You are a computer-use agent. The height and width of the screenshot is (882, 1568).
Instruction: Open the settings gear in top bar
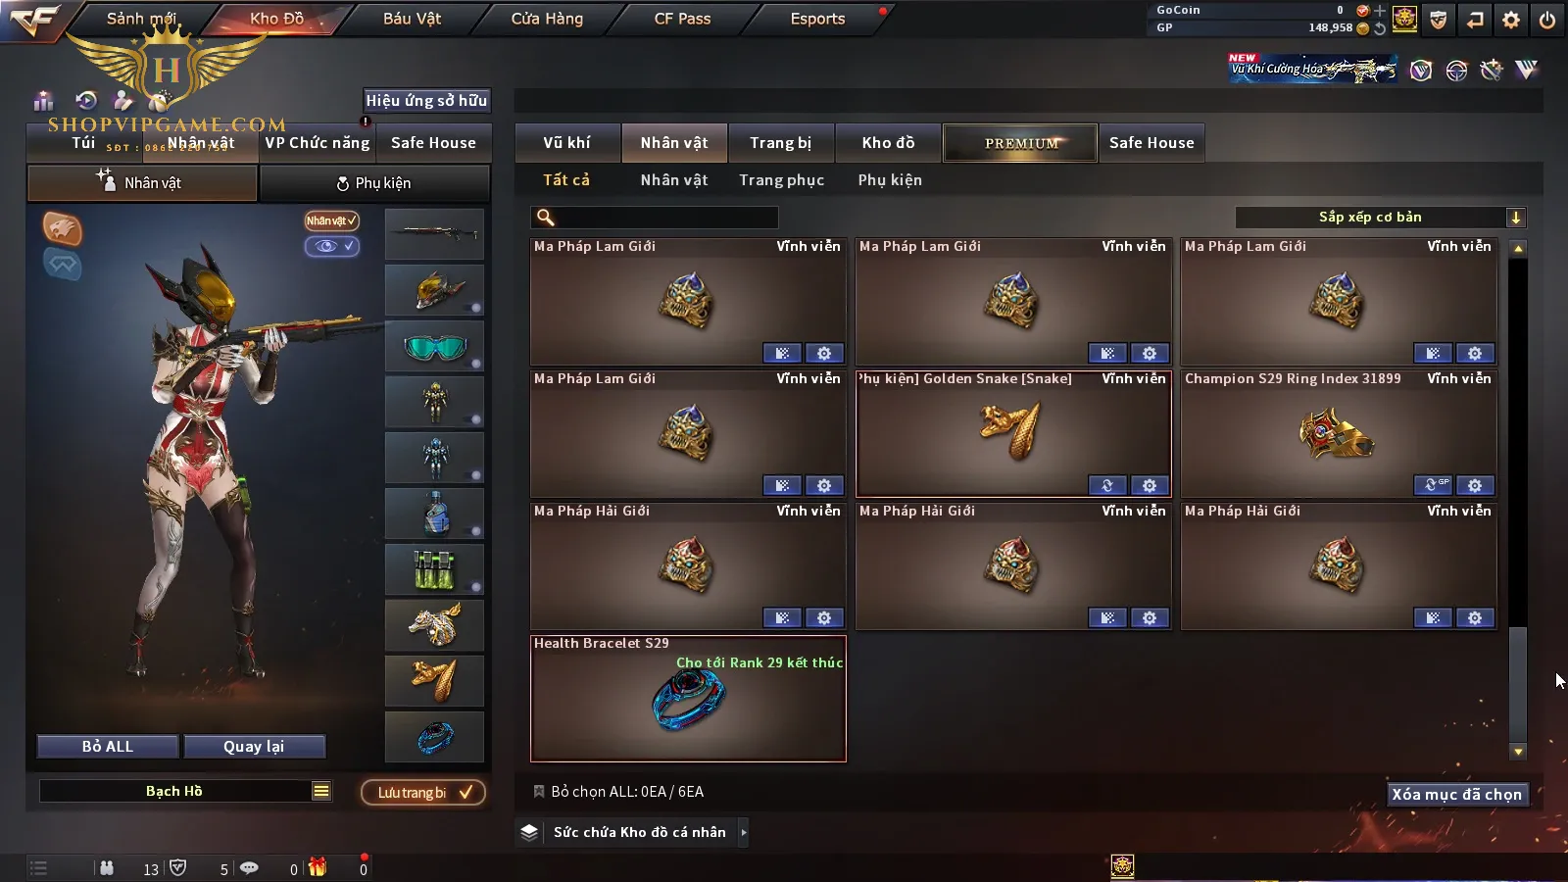[x=1511, y=20]
